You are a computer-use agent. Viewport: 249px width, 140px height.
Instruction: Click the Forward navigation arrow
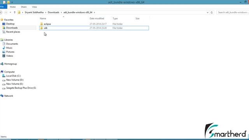point(6,12)
